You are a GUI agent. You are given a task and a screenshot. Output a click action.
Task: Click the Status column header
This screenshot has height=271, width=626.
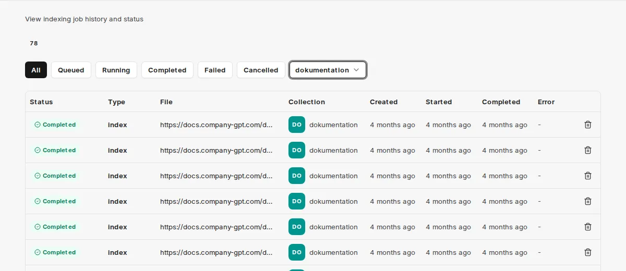(x=41, y=102)
